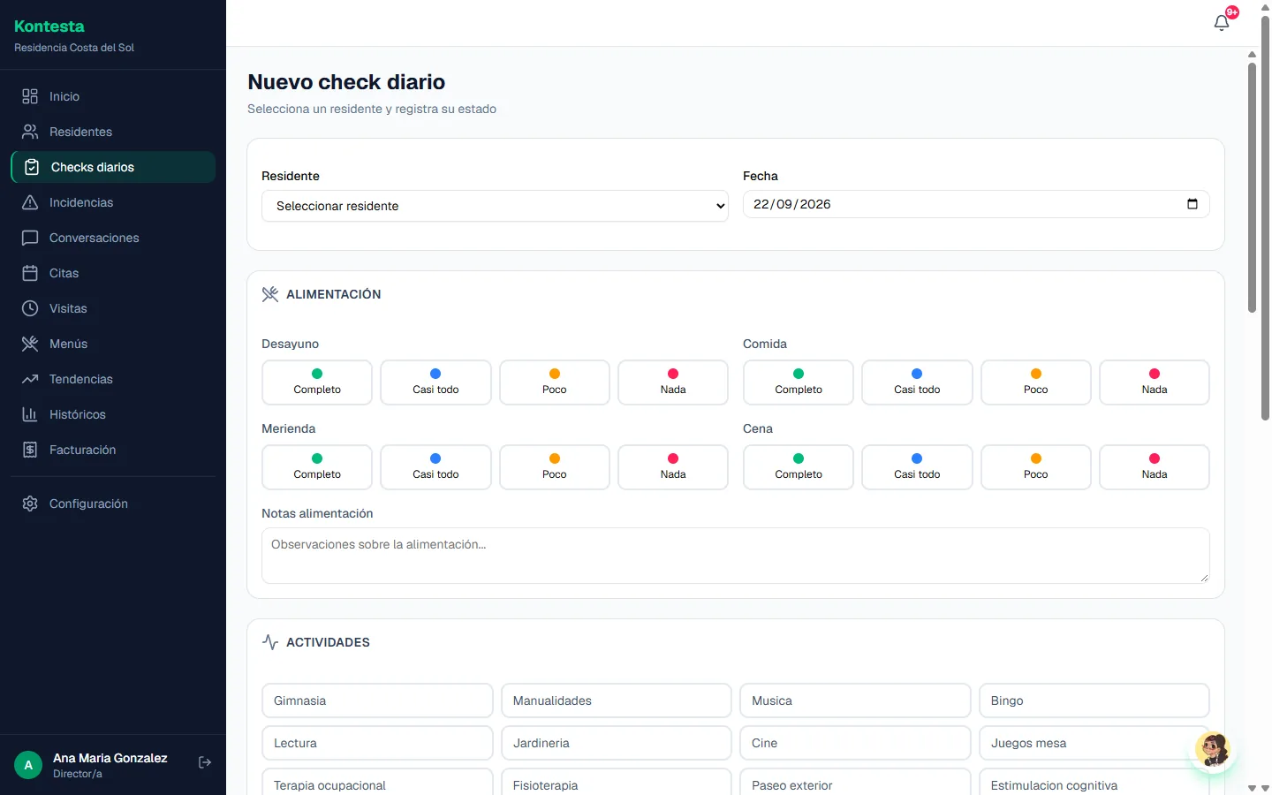Click the Configuración gear icon
Image resolution: width=1272 pixels, height=795 pixels.
[x=30, y=503]
